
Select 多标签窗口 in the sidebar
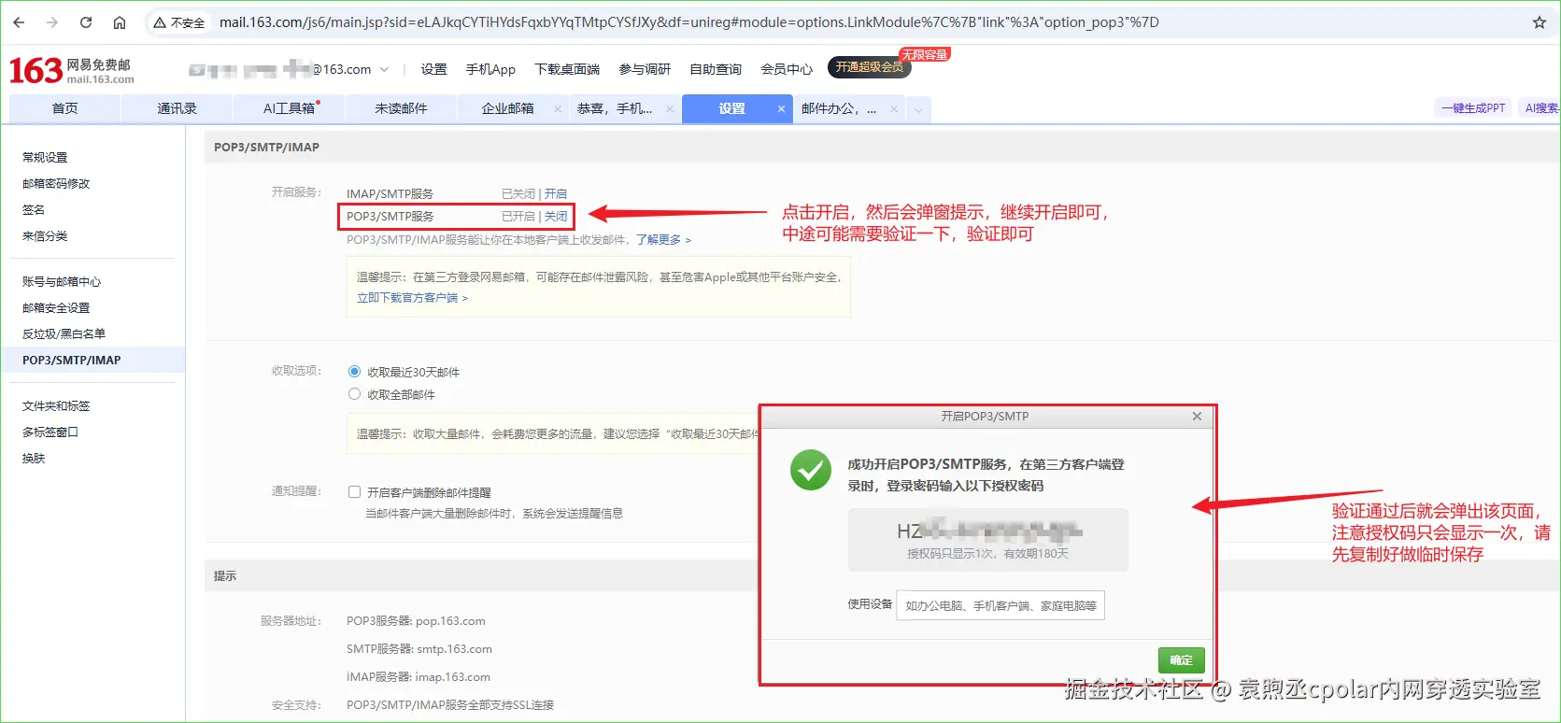click(50, 432)
